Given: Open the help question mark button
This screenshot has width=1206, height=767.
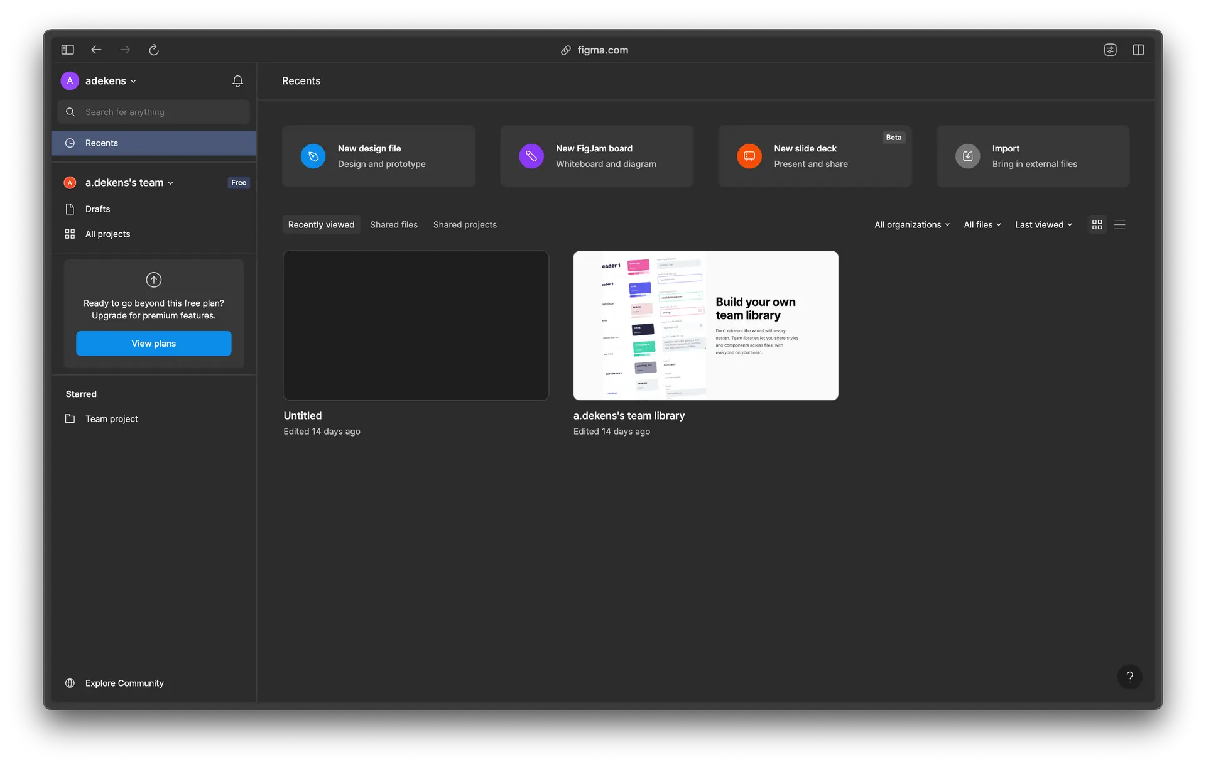Looking at the screenshot, I should (x=1129, y=677).
